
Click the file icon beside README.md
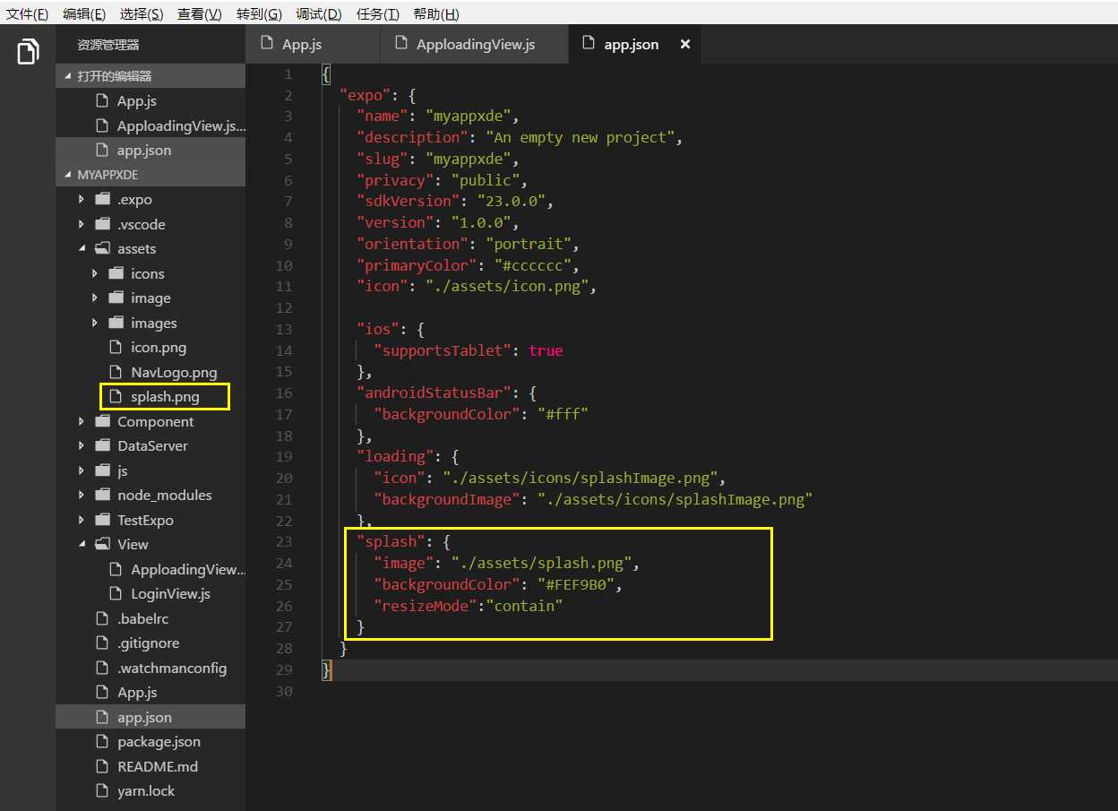tap(101, 766)
